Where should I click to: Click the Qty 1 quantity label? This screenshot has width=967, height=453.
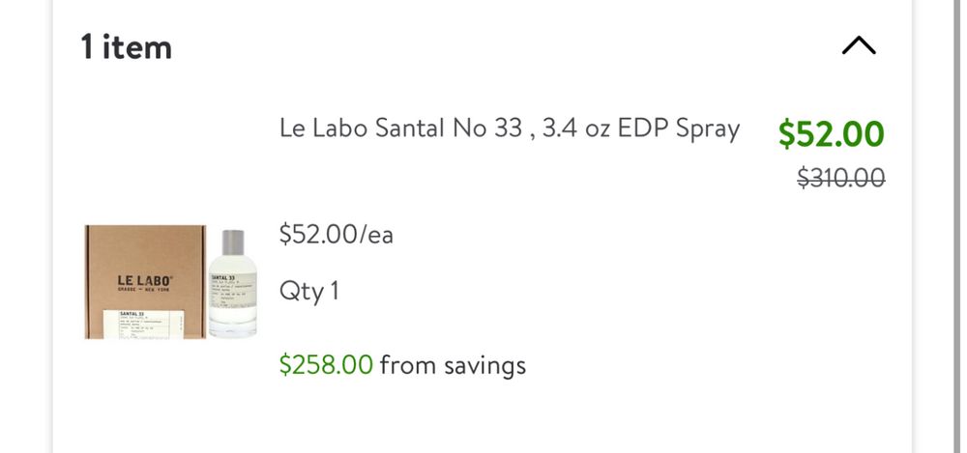(x=308, y=291)
